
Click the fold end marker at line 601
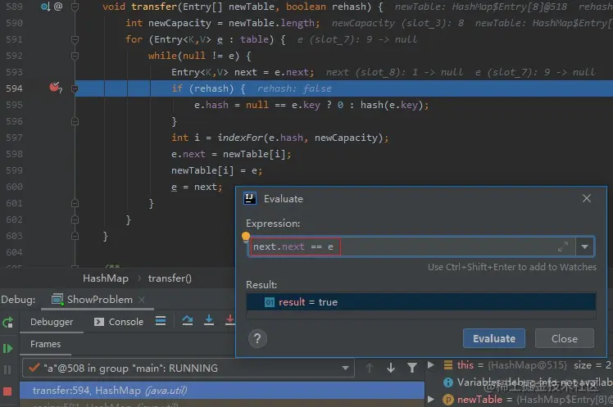(75, 203)
